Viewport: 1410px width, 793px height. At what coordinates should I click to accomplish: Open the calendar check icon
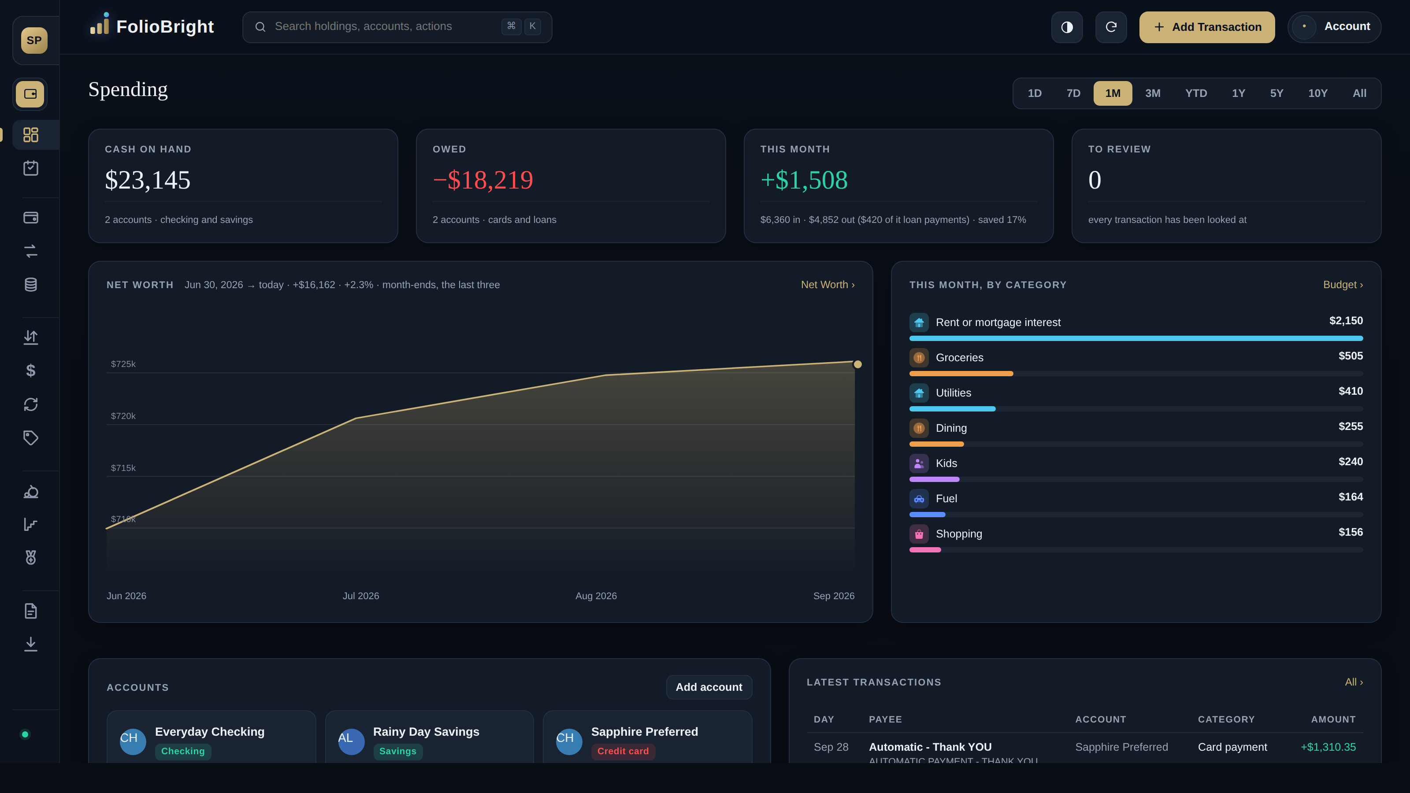click(31, 168)
